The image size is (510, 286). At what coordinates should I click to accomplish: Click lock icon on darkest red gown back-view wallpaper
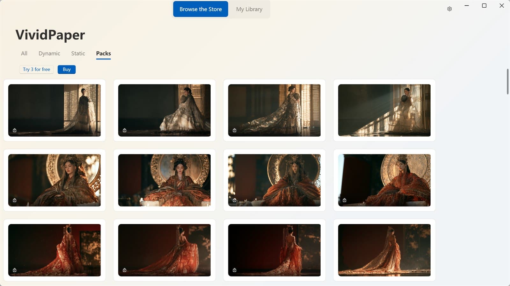pos(235,270)
